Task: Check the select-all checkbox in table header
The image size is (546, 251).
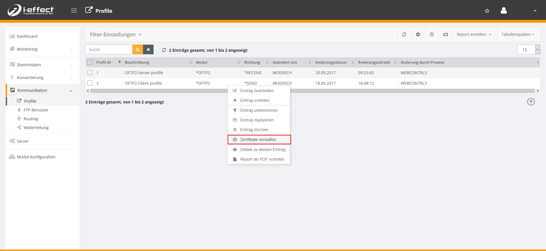Action: [x=90, y=62]
